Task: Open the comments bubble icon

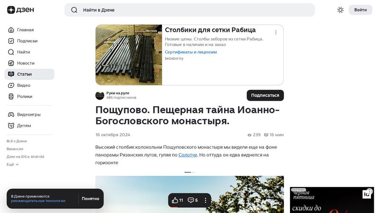Action: click(x=193, y=200)
